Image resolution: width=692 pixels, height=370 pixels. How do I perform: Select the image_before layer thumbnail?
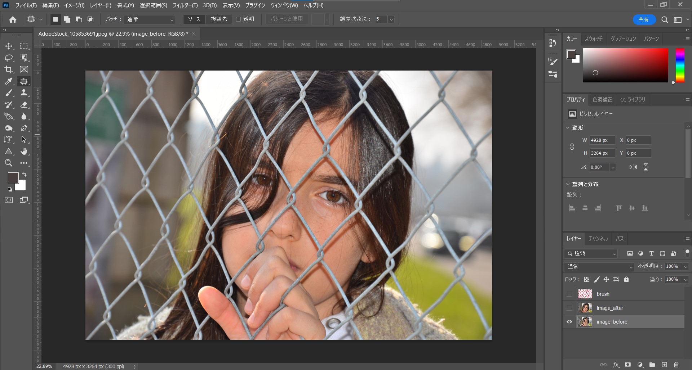point(585,322)
